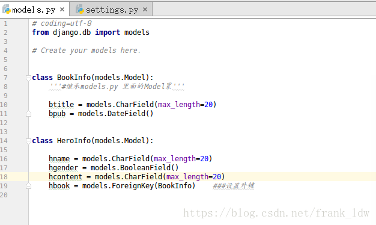Click '# Create your models here.' comment
The height and width of the screenshot is (225, 376).
(86, 51)
